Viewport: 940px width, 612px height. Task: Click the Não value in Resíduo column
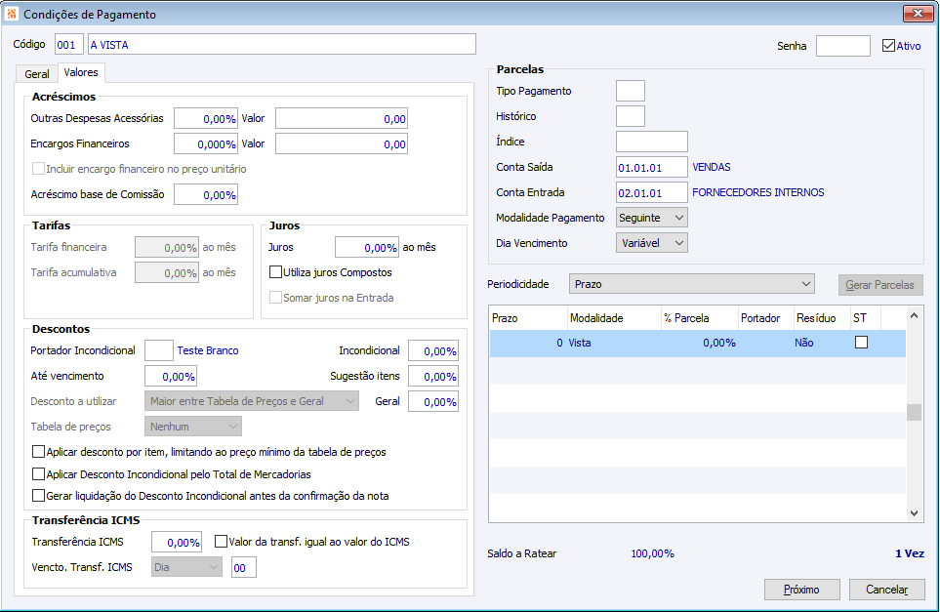tap(804, 343)
